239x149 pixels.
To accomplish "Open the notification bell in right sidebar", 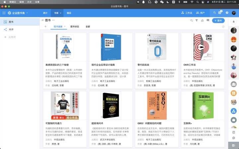I will [x=234, y=22].
